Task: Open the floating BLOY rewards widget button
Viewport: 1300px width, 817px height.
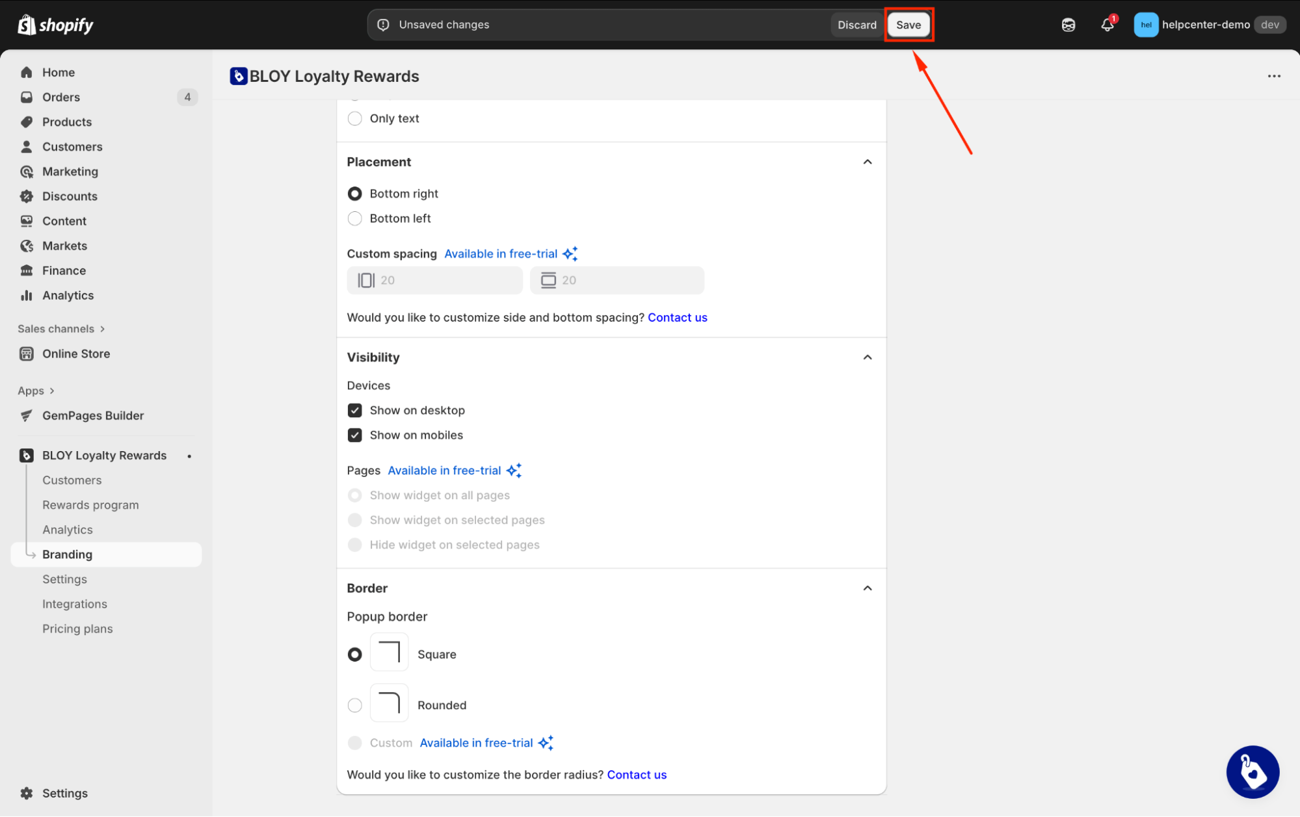Action: [x=1253, y=772]
